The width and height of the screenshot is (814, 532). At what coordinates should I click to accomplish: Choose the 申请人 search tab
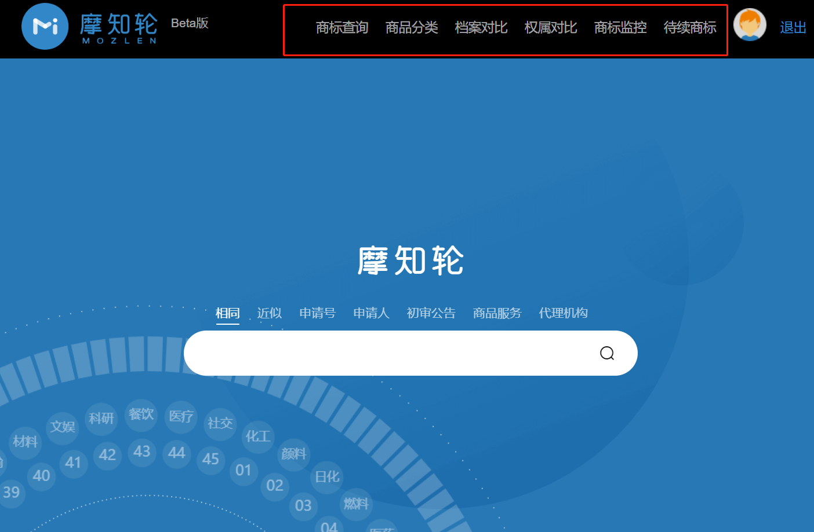[x=371, y=313]
